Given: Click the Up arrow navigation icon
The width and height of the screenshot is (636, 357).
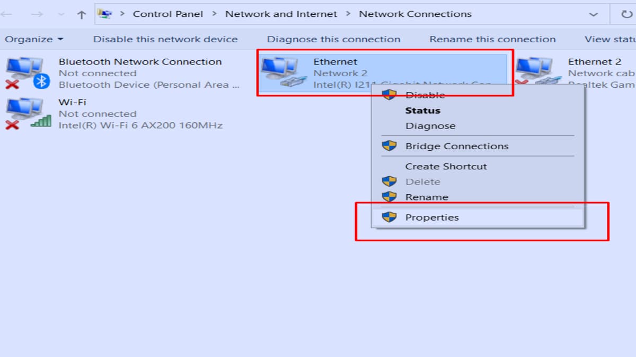Looking at the screenshot, I should coord(81,15).
